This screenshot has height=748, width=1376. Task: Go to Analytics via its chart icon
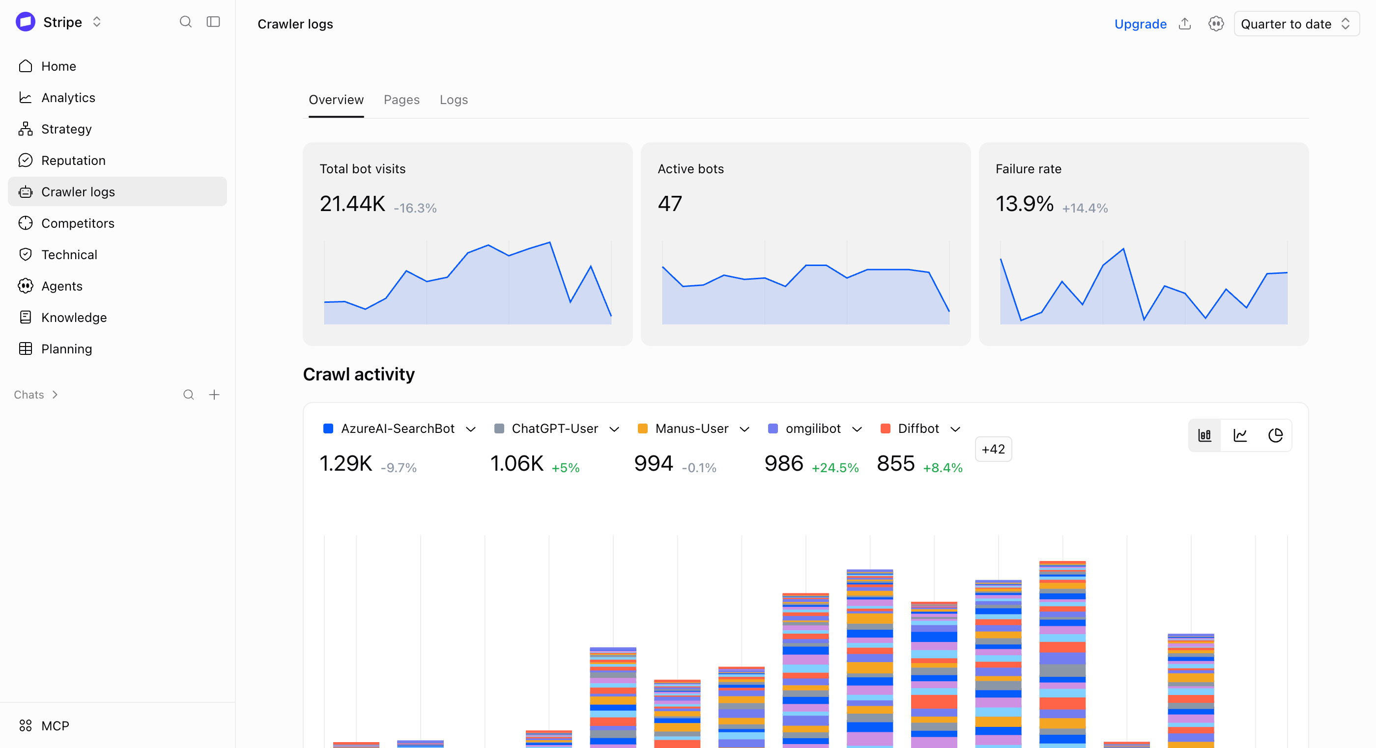[26, 98]
